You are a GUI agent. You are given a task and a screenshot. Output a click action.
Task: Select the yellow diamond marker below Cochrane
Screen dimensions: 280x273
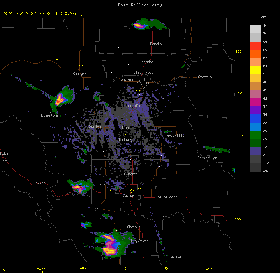110,191
